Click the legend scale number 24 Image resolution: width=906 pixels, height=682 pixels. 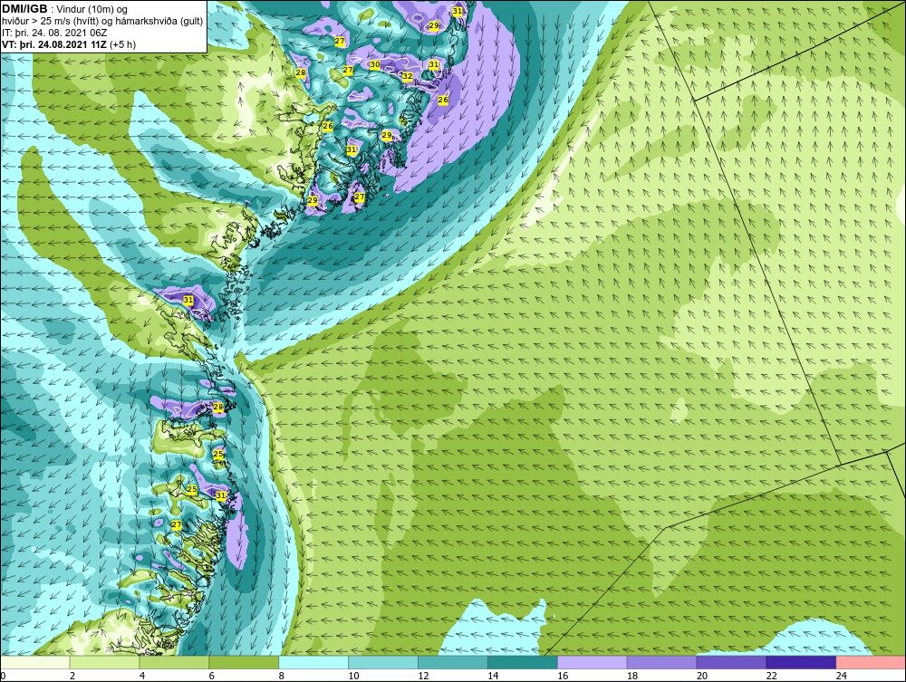tap(842, 676)
